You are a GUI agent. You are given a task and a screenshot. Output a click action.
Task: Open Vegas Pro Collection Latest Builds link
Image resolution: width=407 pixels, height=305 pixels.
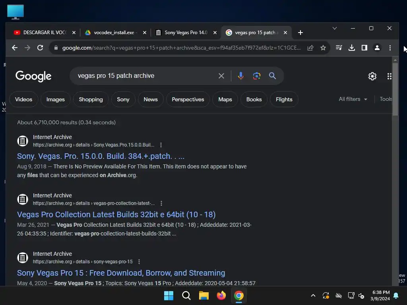tap(116, 214)
